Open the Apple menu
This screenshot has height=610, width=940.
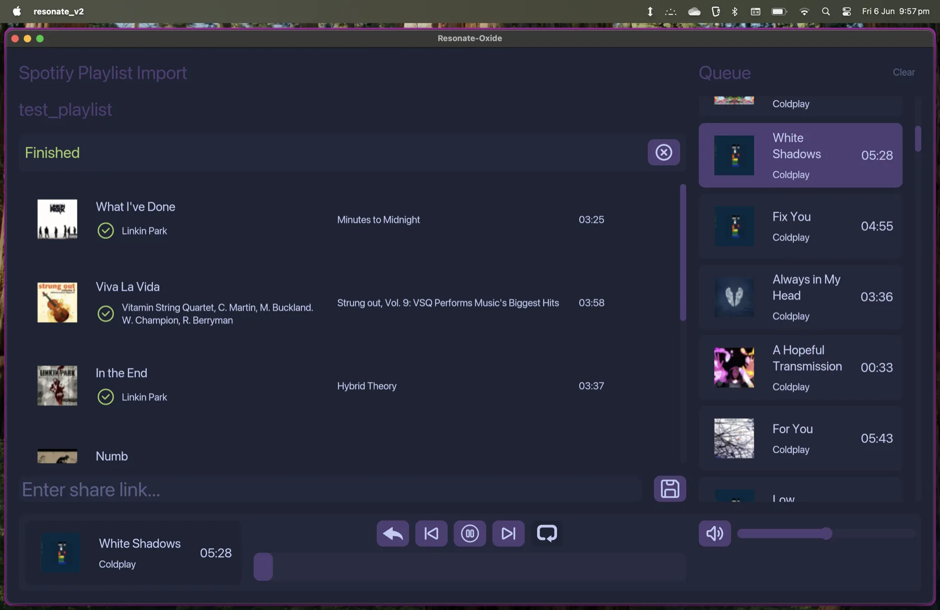pyautogui.click(x=17, y=11)
